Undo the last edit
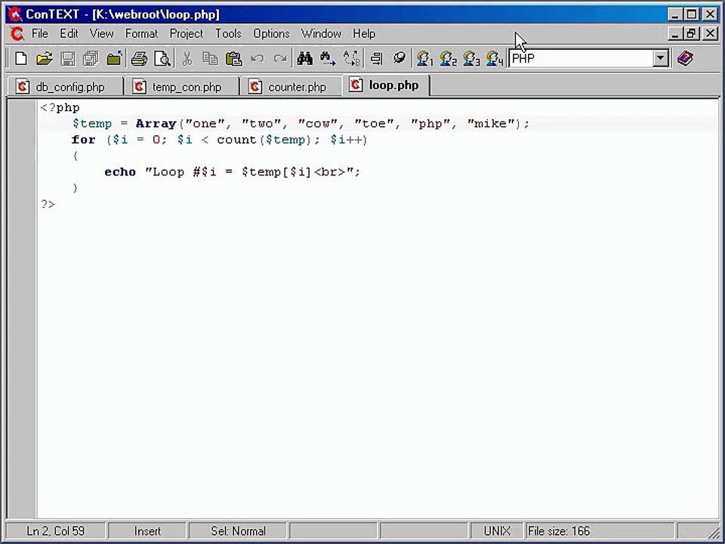The image size is (725, 544). [x=257, y=59]
